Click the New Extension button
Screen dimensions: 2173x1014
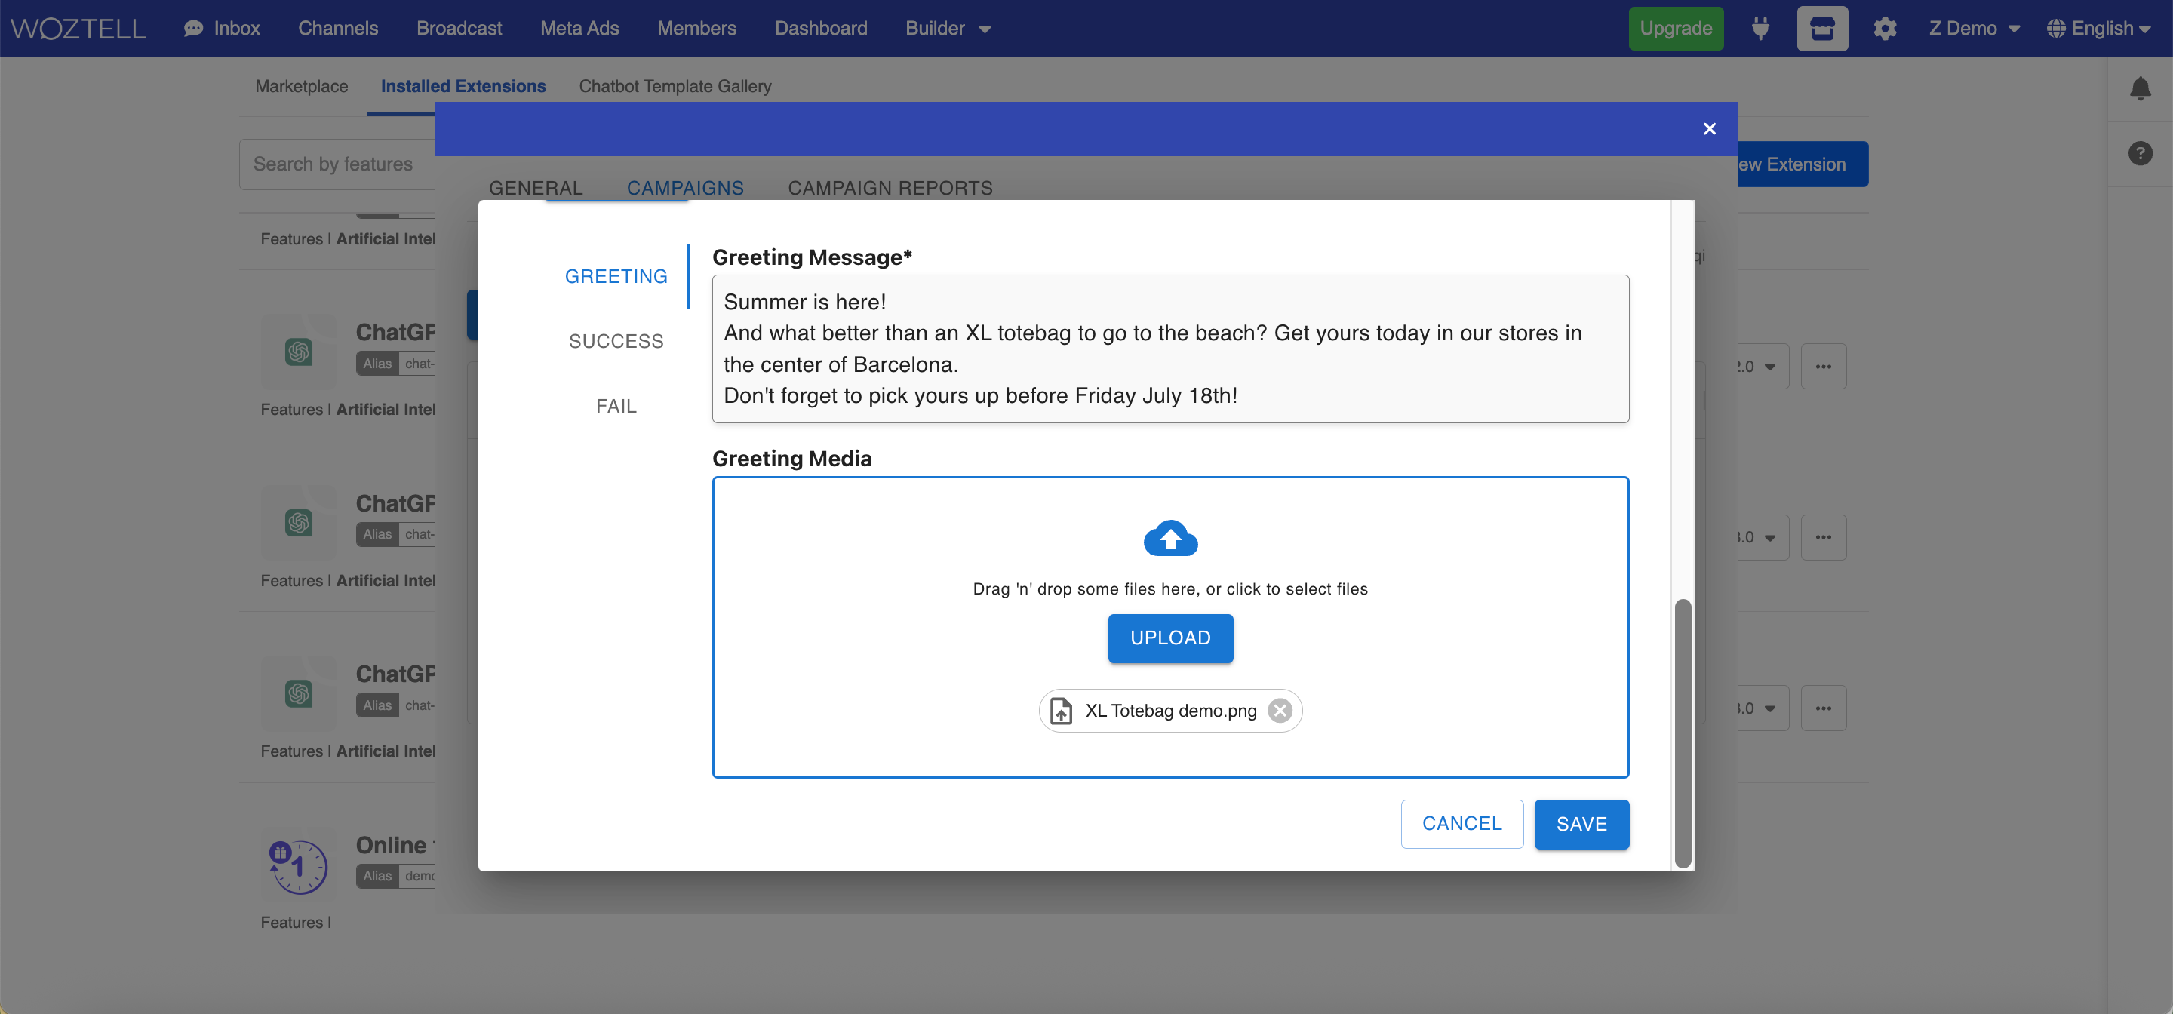tap(1803, 164)
